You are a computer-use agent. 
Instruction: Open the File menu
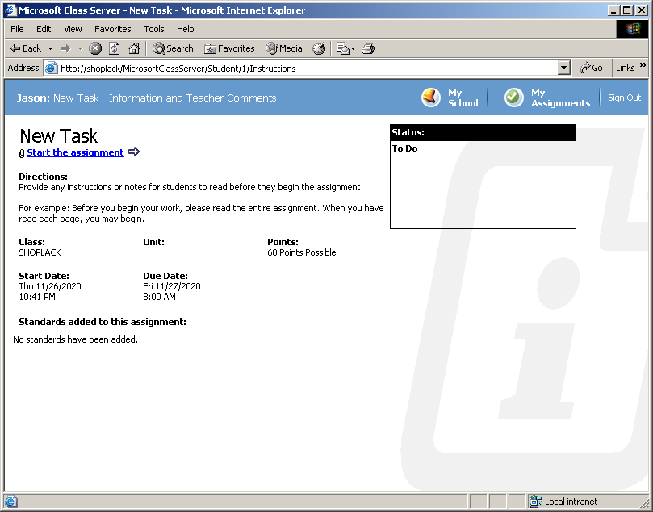click(x=17, y=29)
